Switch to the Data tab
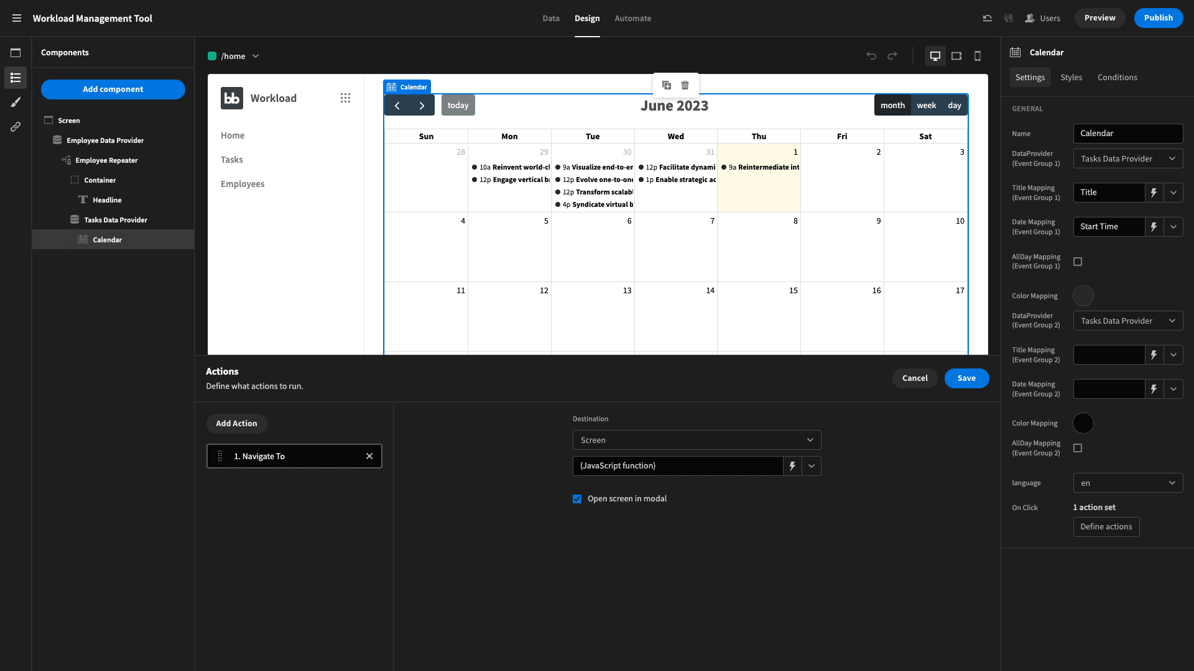1194x671 pixels. (x=550, y=18)
